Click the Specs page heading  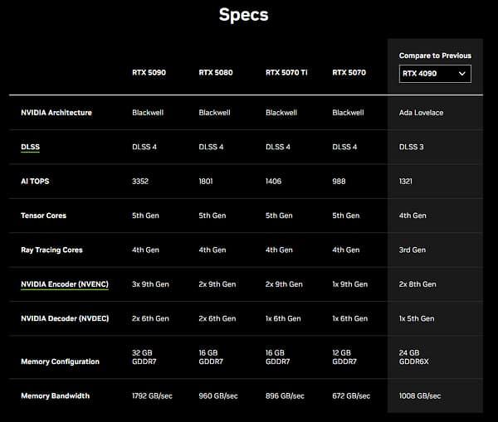(243, 15)
